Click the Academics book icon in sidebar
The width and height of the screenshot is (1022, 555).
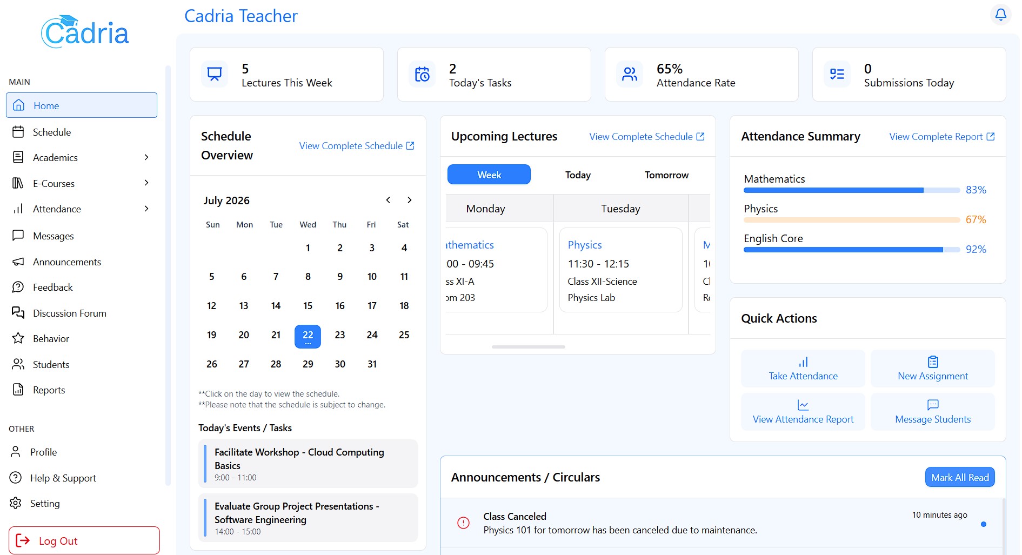coord(18,157)
